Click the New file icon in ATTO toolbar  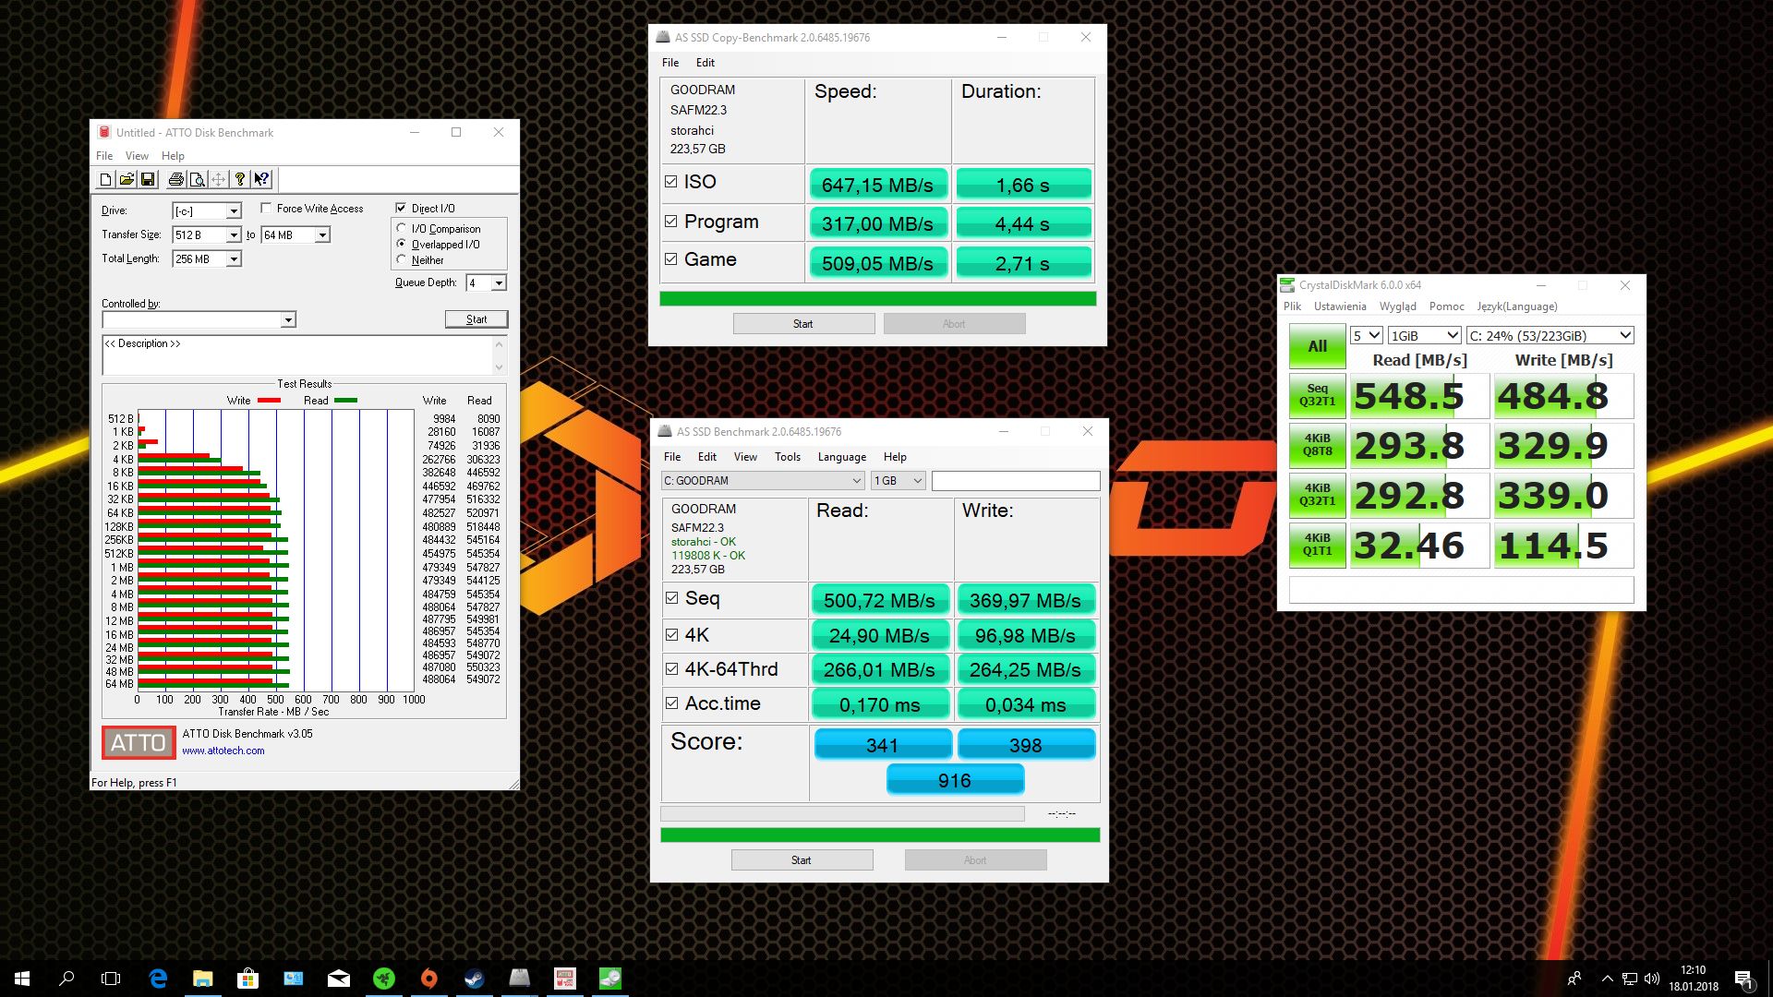point(105,179)
